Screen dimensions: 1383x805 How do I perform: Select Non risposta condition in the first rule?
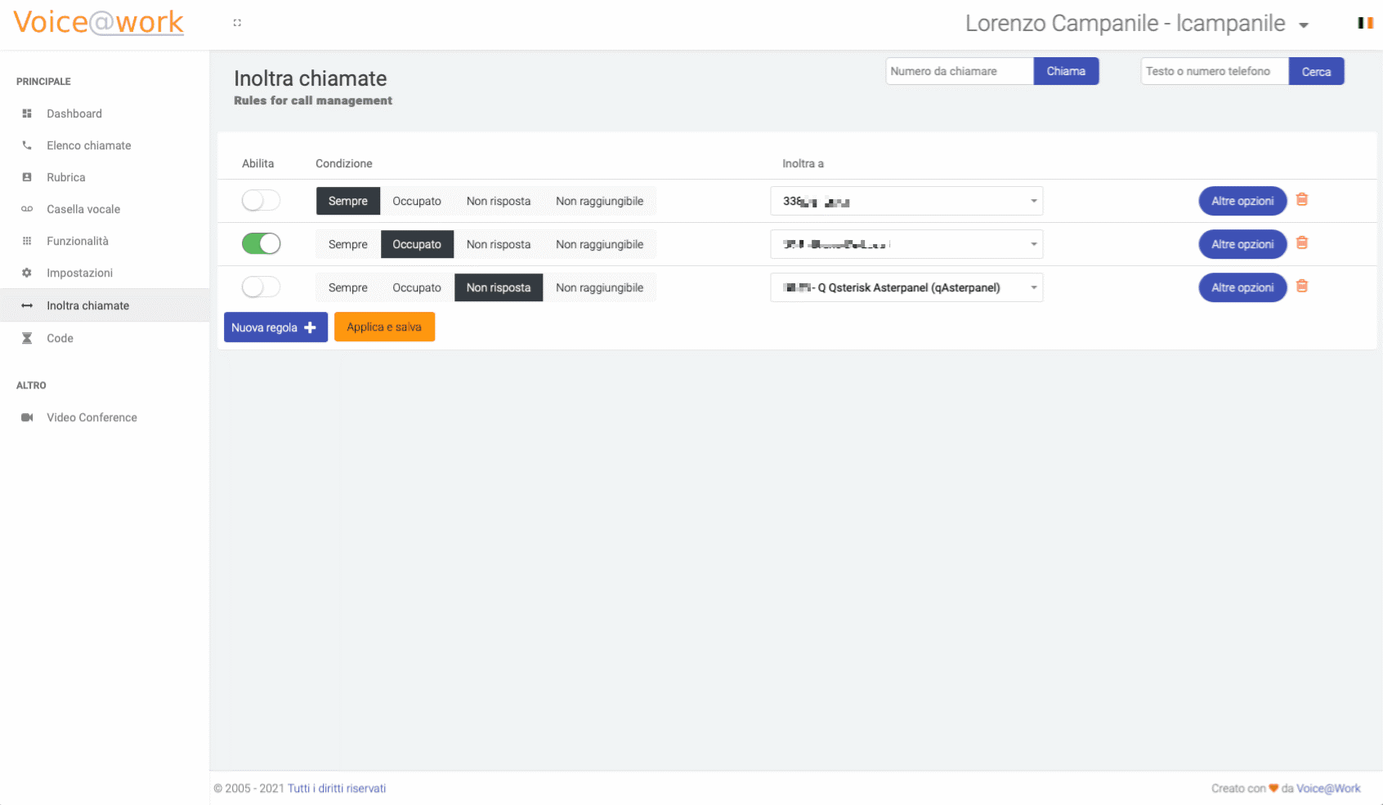(x=499, y=201)
